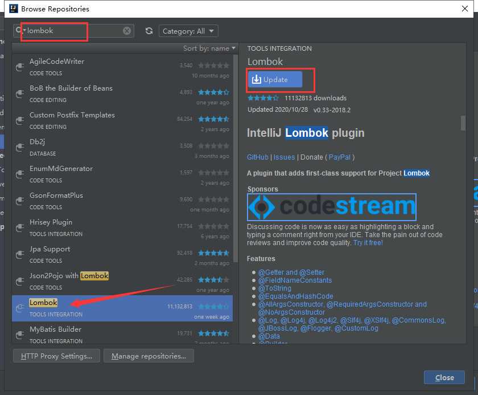Select AgileCodeWriter in the plugin list

point(122,67)
